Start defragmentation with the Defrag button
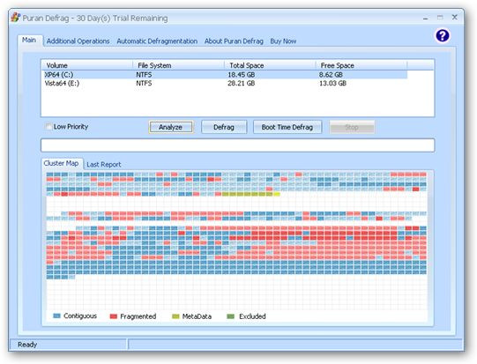This screenshot has height=364, width=477. [x=224, y=127]
